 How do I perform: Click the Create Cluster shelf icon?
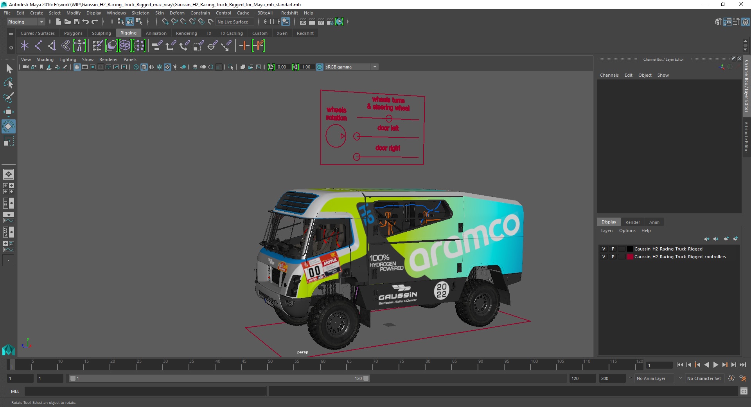point(139,46)
